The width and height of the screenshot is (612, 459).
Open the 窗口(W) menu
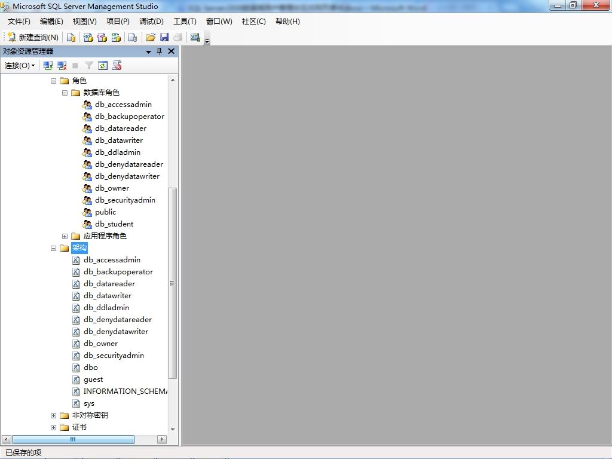pyautogui.click(x=219, y=22)
